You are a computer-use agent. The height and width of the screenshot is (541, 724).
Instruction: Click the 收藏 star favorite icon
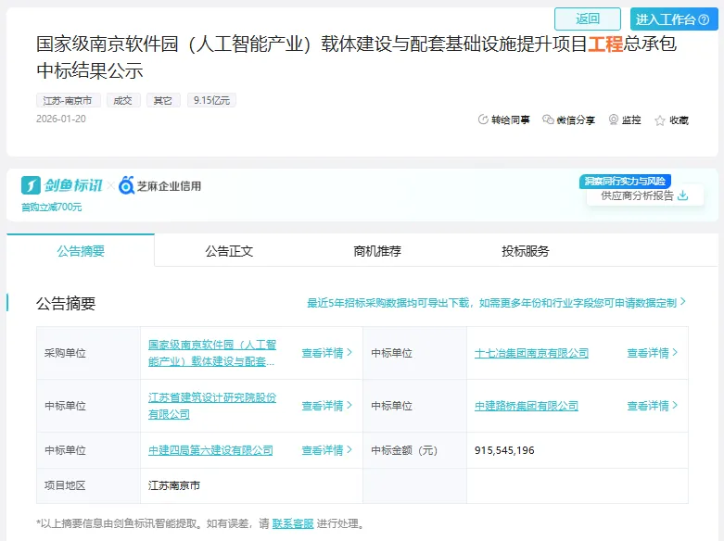[x=660, y=120]
